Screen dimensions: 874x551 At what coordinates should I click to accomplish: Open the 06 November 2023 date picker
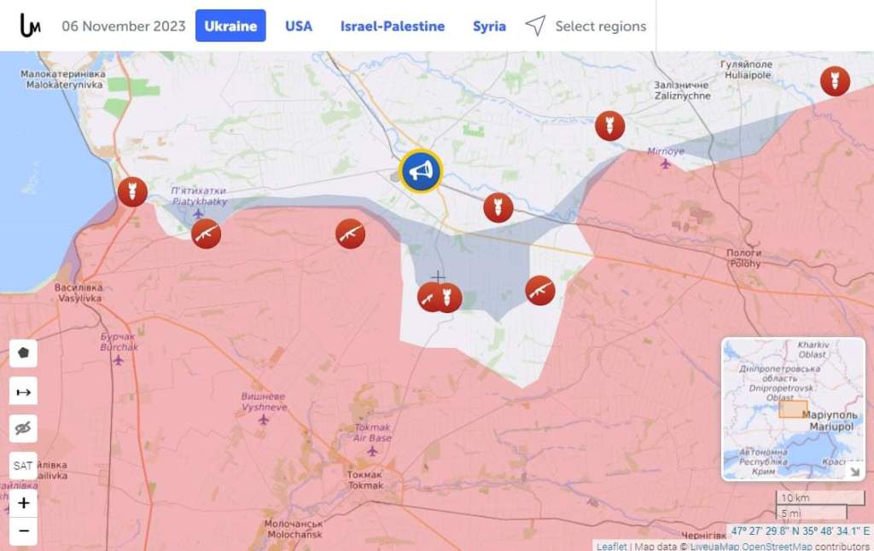point(123,26)
